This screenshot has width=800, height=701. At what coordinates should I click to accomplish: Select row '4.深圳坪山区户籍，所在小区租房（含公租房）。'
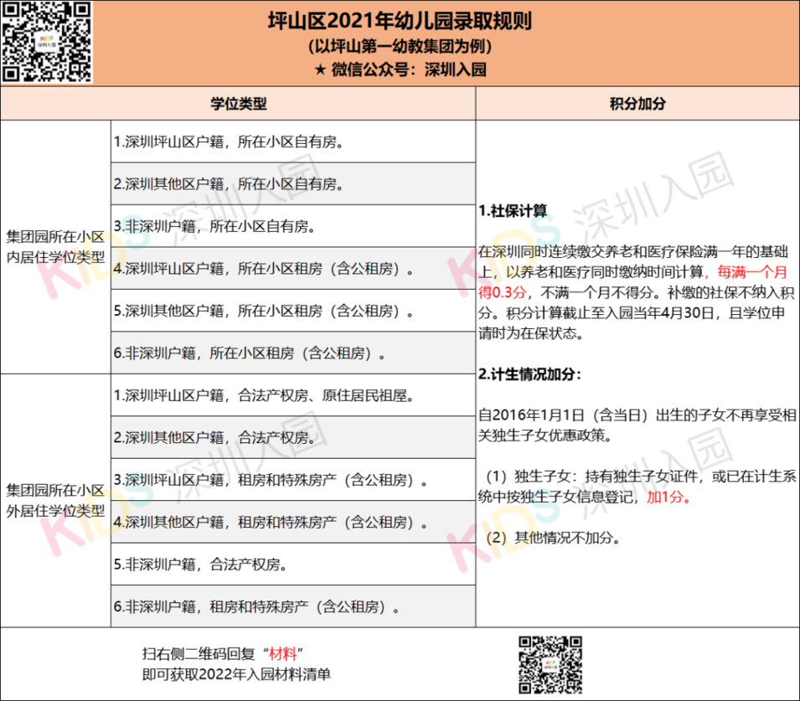tap(293, 268)
